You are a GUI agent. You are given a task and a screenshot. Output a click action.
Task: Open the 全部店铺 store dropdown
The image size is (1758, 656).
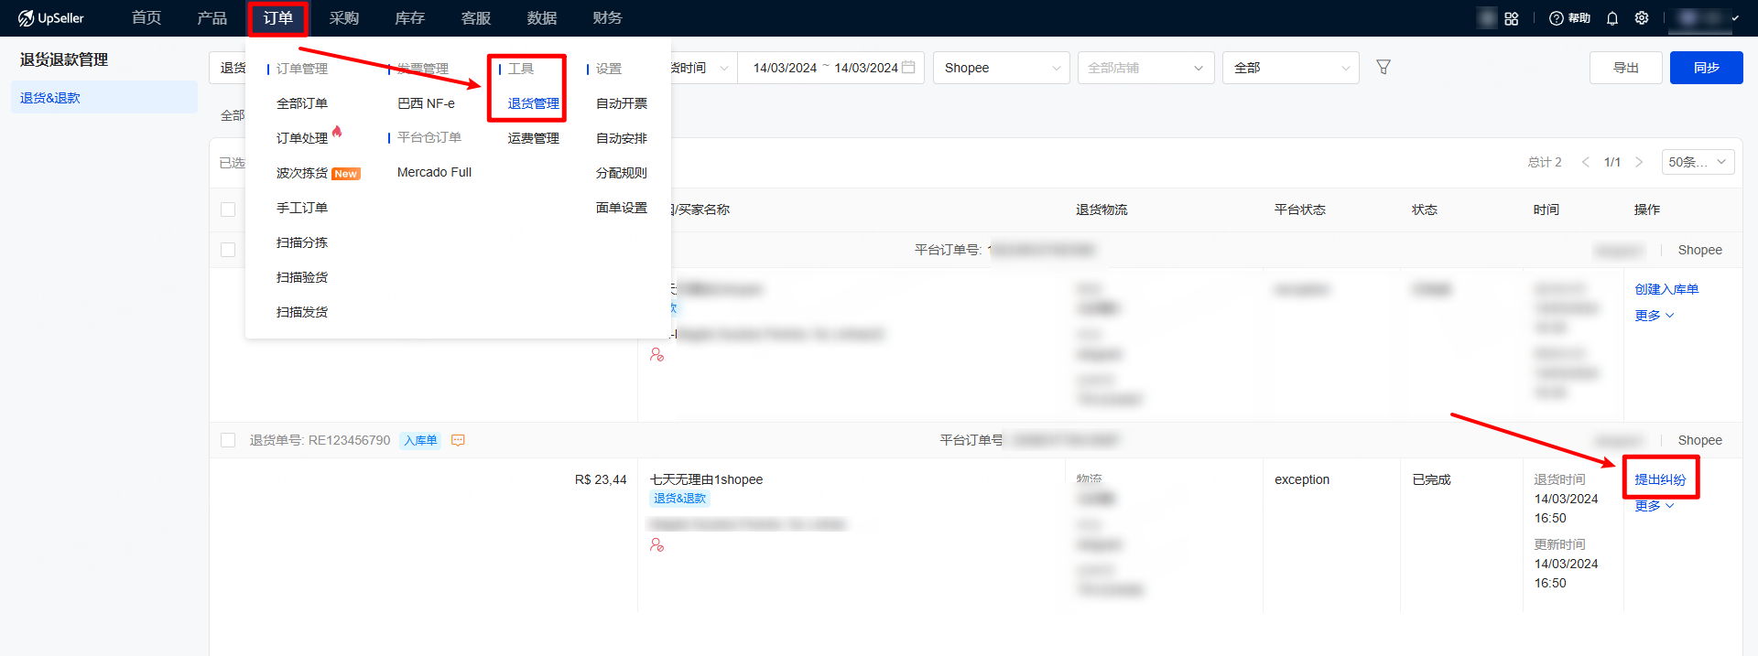[1145, 68]
